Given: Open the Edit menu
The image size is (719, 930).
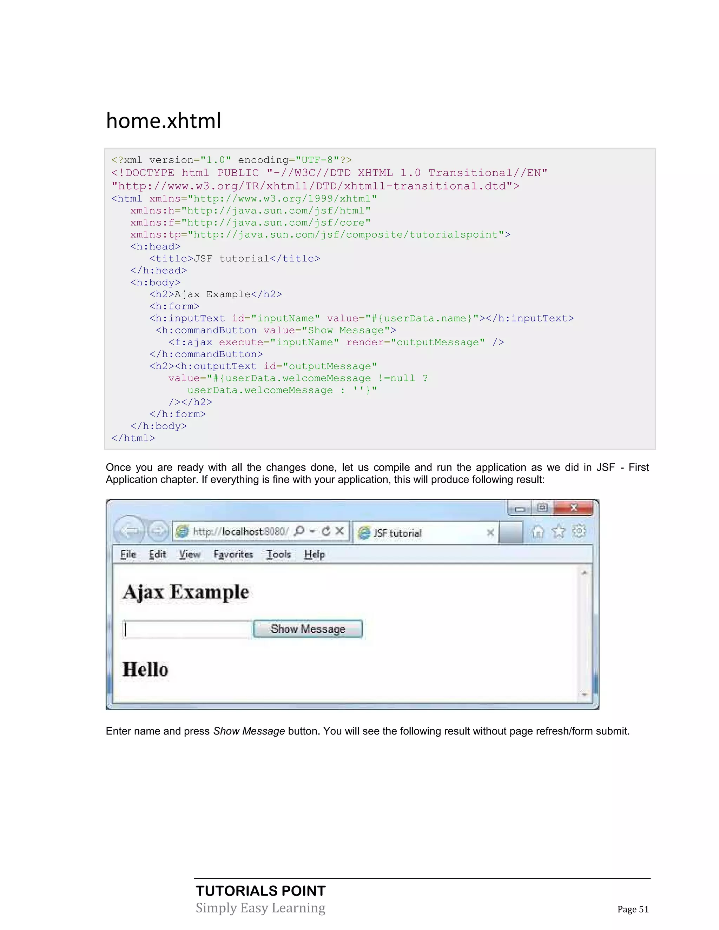Looking at the screenshot, I should [157, 554].
